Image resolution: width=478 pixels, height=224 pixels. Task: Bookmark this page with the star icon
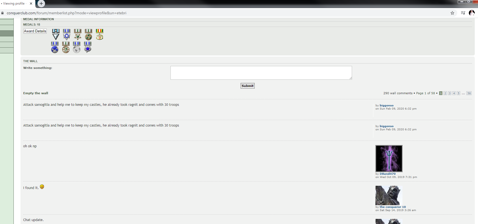click(452, 13)
